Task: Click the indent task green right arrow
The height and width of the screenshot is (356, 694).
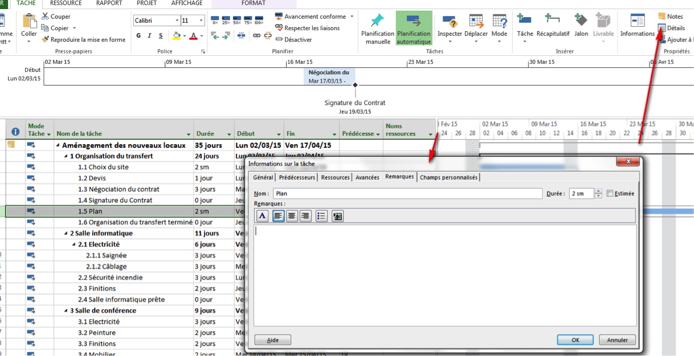Action: (226, 35)
